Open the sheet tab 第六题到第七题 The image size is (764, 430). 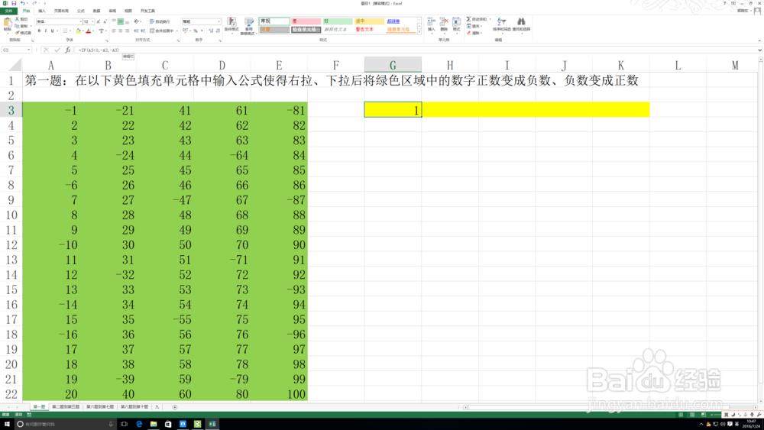pyautogui.click(x=100, y=406)
